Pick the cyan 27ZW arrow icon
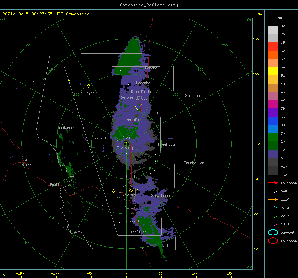This screenshot has height=278, width=298. (273, 208)
